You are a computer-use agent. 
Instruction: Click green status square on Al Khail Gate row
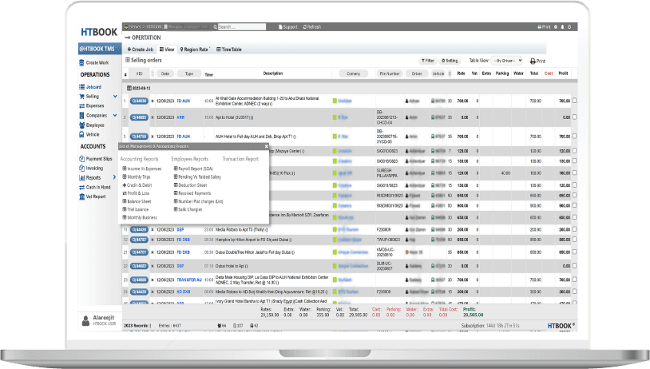[x=335, y=101]
